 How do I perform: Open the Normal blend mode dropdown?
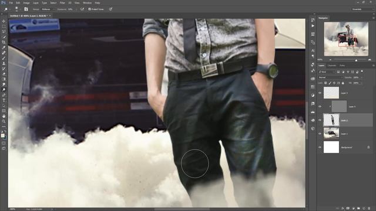pyautogui.click(x=330, y=77)
